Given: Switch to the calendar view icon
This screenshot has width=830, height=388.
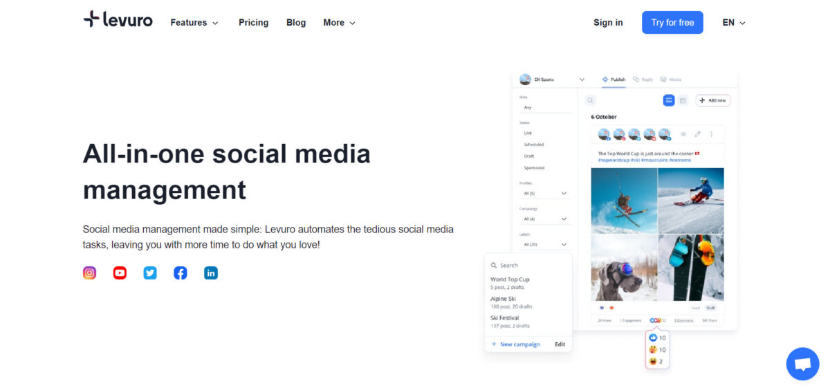Looking at the screenshot, I should tap(683, 100).
